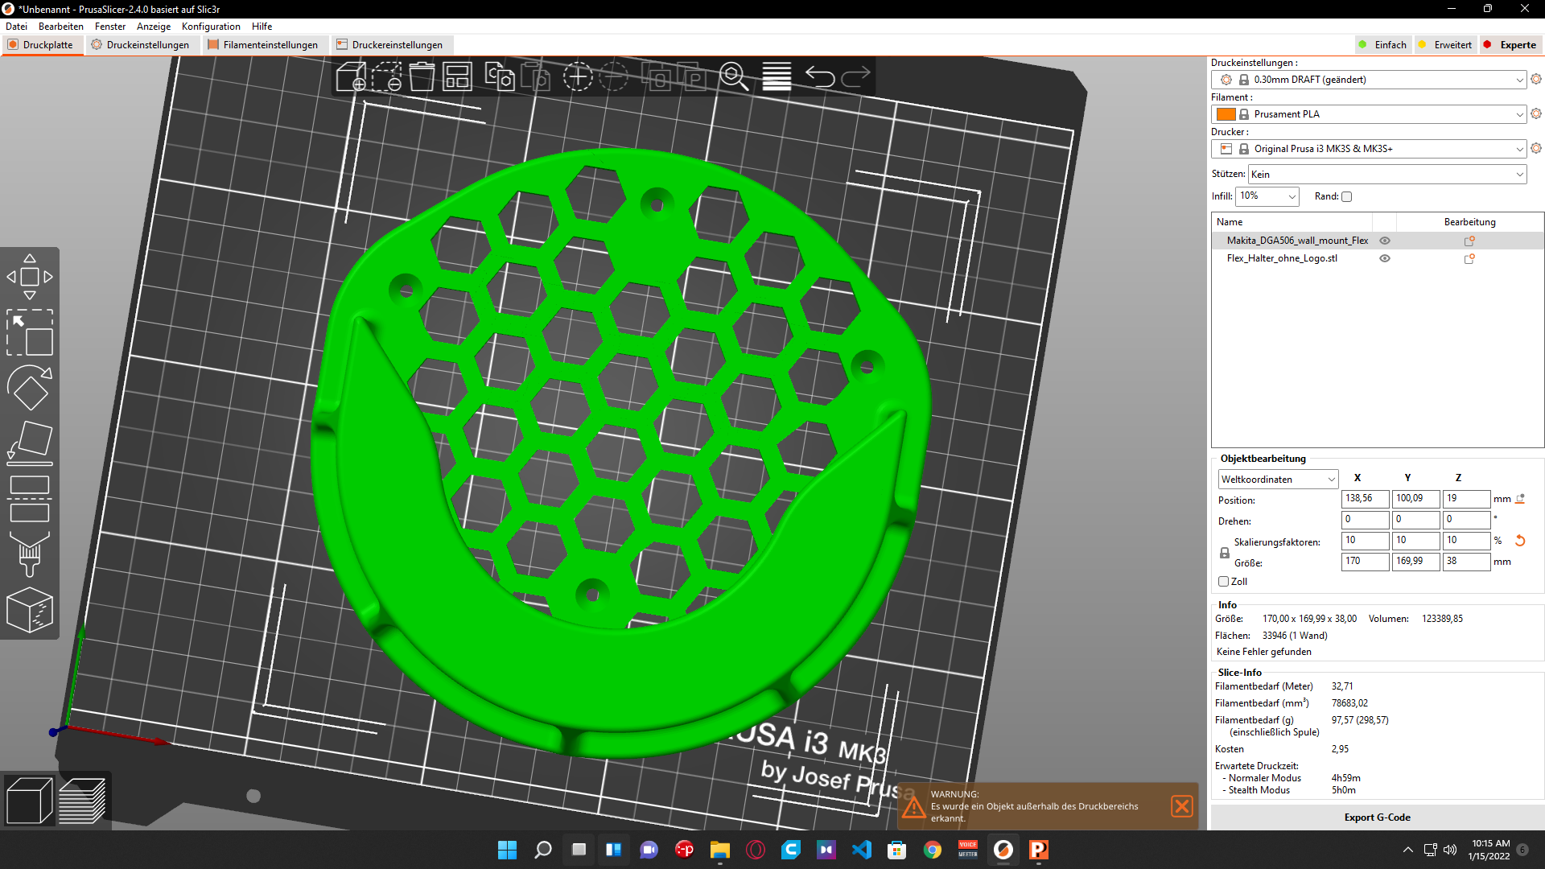Select the Scale gizmo tool
The width and height of the screenshot is (1545, 869).
pos(30,332)
